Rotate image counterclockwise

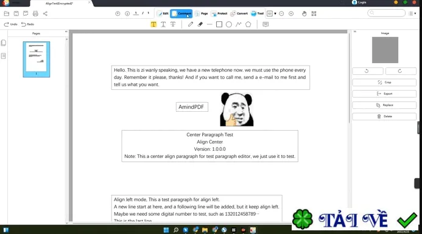tap(368, 71)
